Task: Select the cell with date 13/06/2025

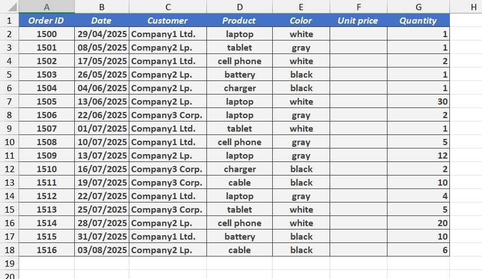Action: point(102,101)
